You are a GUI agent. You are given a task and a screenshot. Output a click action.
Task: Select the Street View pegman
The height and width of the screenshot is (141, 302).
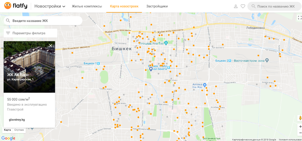[300, 118]
